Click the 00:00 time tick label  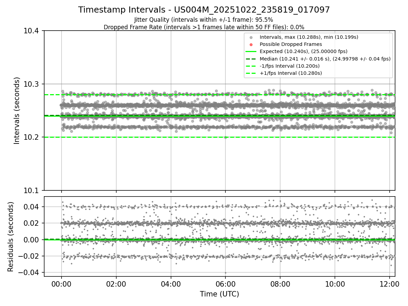coord(61,283)
